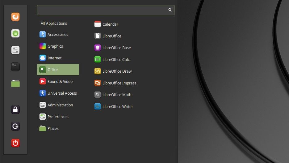
Task: Switch to Graphics category label
Action: tap(55, 46)
